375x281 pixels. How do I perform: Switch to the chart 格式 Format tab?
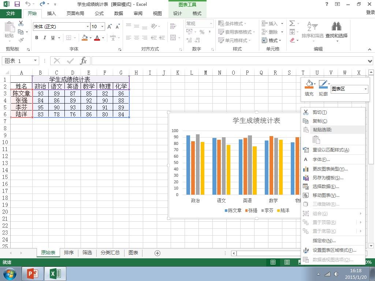pos(197,14)
